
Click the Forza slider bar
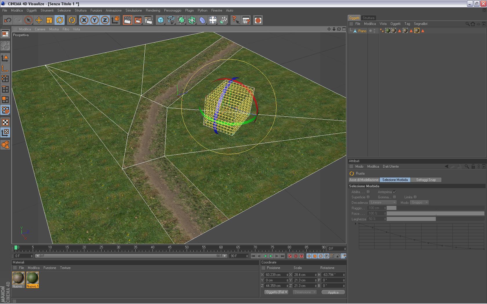435,214
